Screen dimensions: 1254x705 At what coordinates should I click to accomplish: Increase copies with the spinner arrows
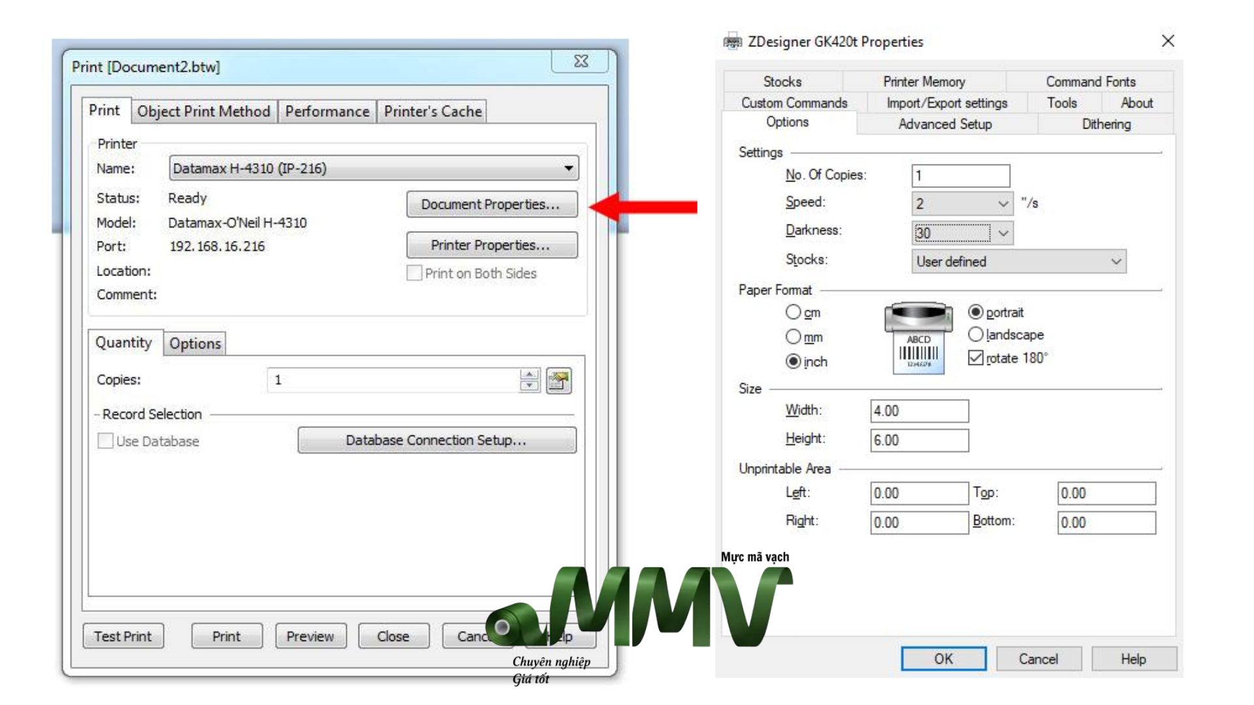530,375
